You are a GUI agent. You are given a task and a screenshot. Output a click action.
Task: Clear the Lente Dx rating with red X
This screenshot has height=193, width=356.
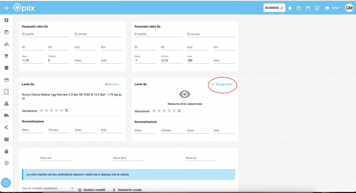(66, 110)
